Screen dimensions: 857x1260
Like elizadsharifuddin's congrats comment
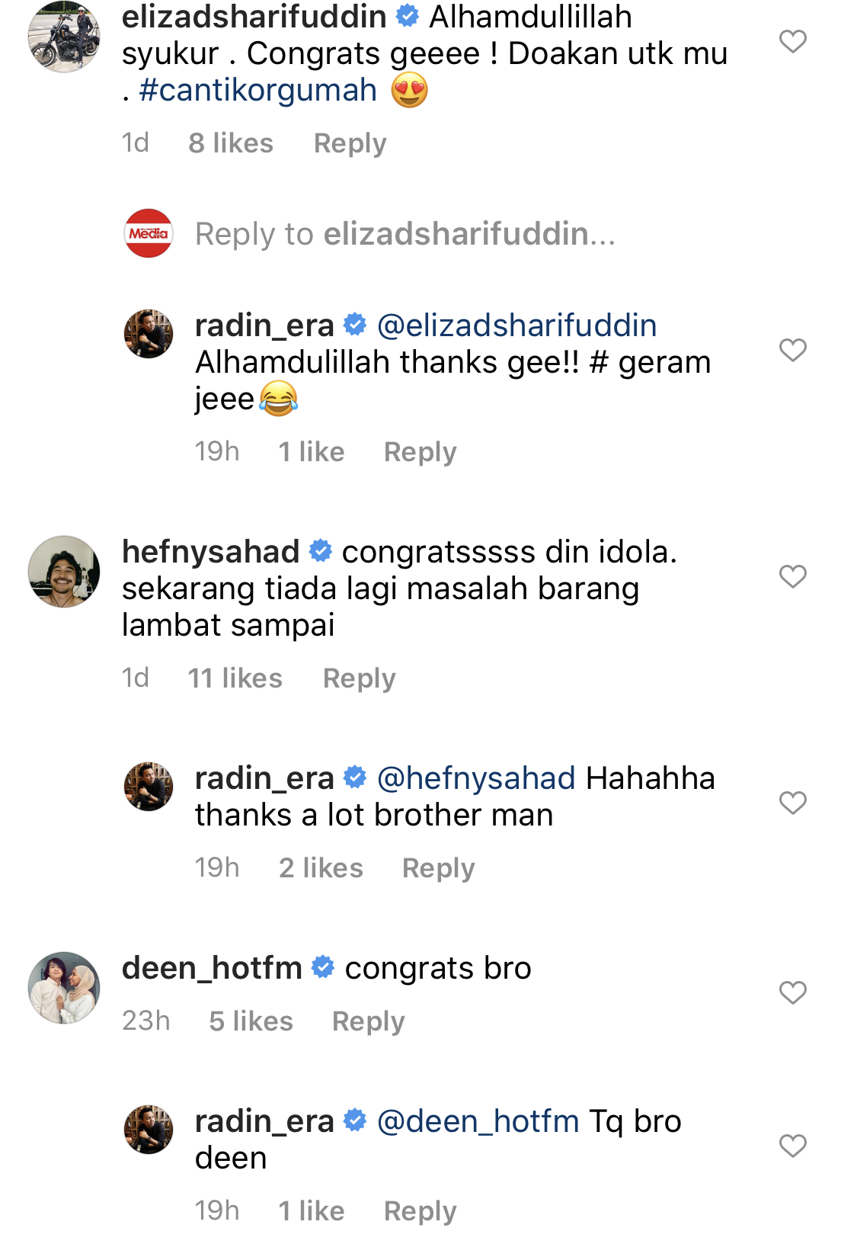coord(792,41)
